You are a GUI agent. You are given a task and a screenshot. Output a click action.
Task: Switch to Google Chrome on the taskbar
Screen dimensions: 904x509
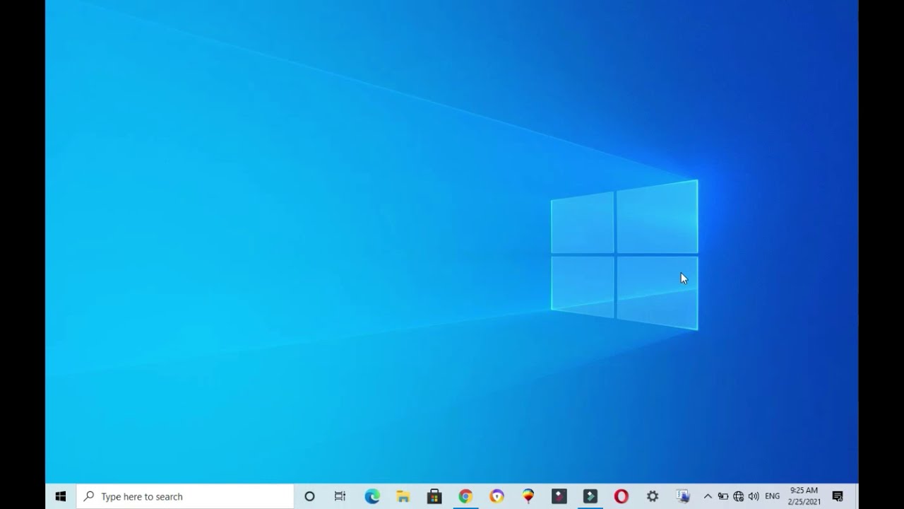click(465, 496)
